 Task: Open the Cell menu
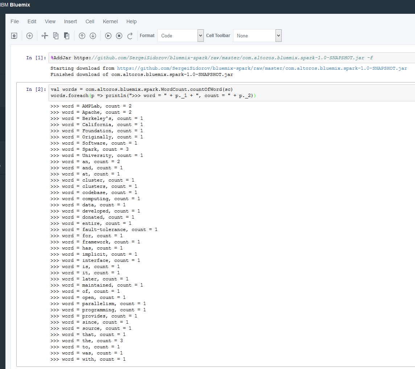[x=90, y=21]
